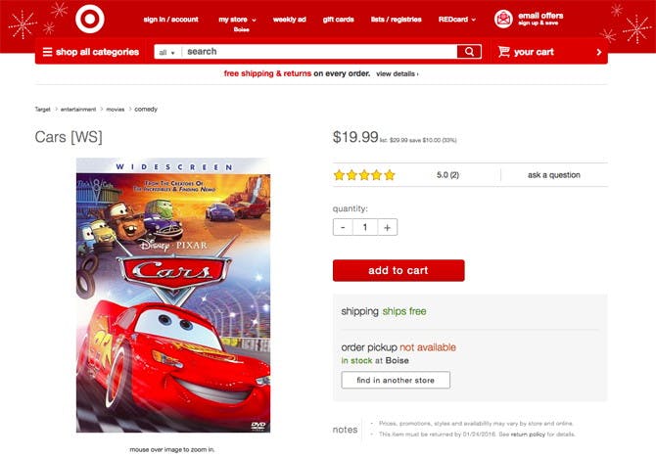Open the 'all' search category dropdown
The width and height of the screenshot is (656, 458).
point(166,52)
